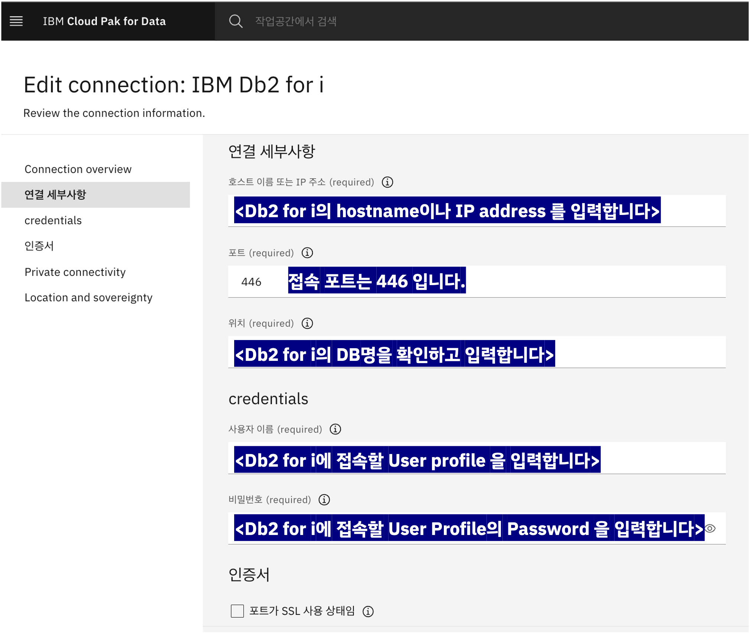Go to Connection overview section
This screenshot has height=633, width=750.
click(78, 169)
